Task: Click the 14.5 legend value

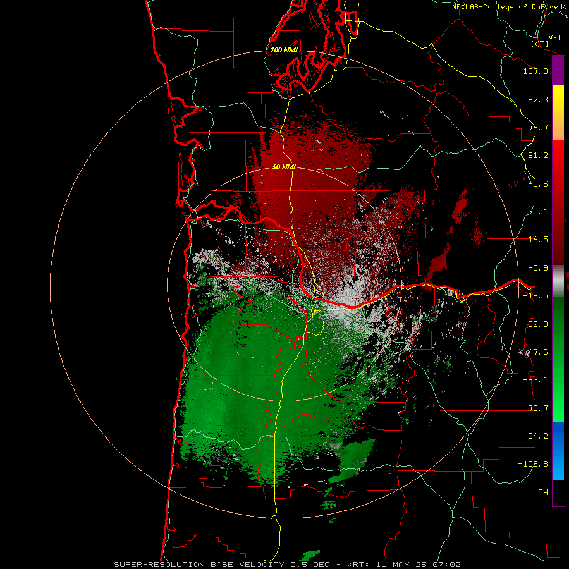Action: point(538,240)
